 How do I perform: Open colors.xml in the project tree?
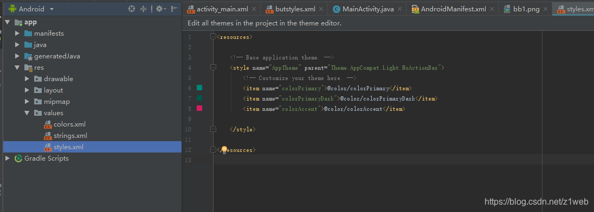(x=70, y=124)
